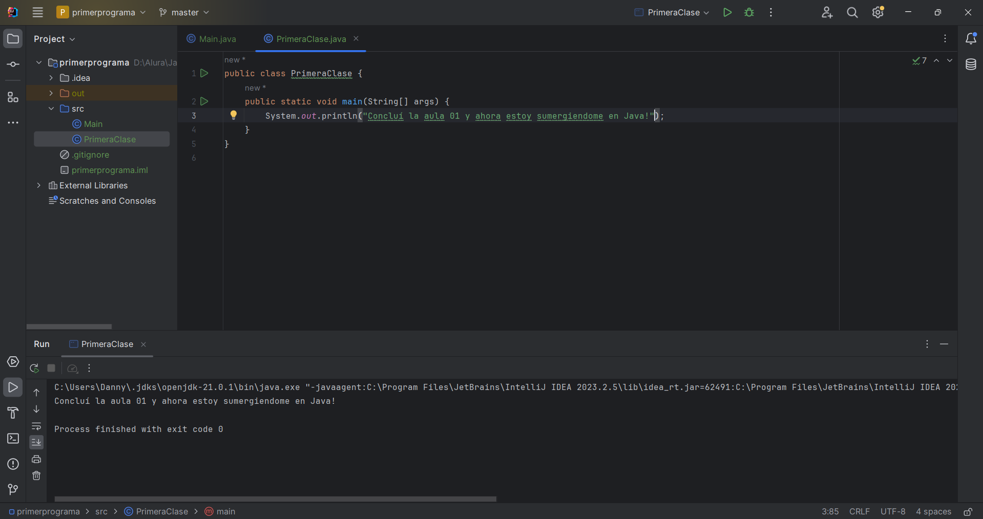Go to next highlighted problem arrow
983x519 pixels.
[950, 60]
